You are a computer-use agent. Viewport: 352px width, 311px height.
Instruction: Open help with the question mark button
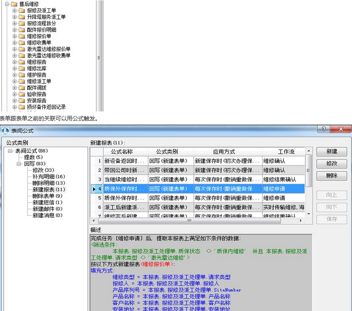coord(323,129)
